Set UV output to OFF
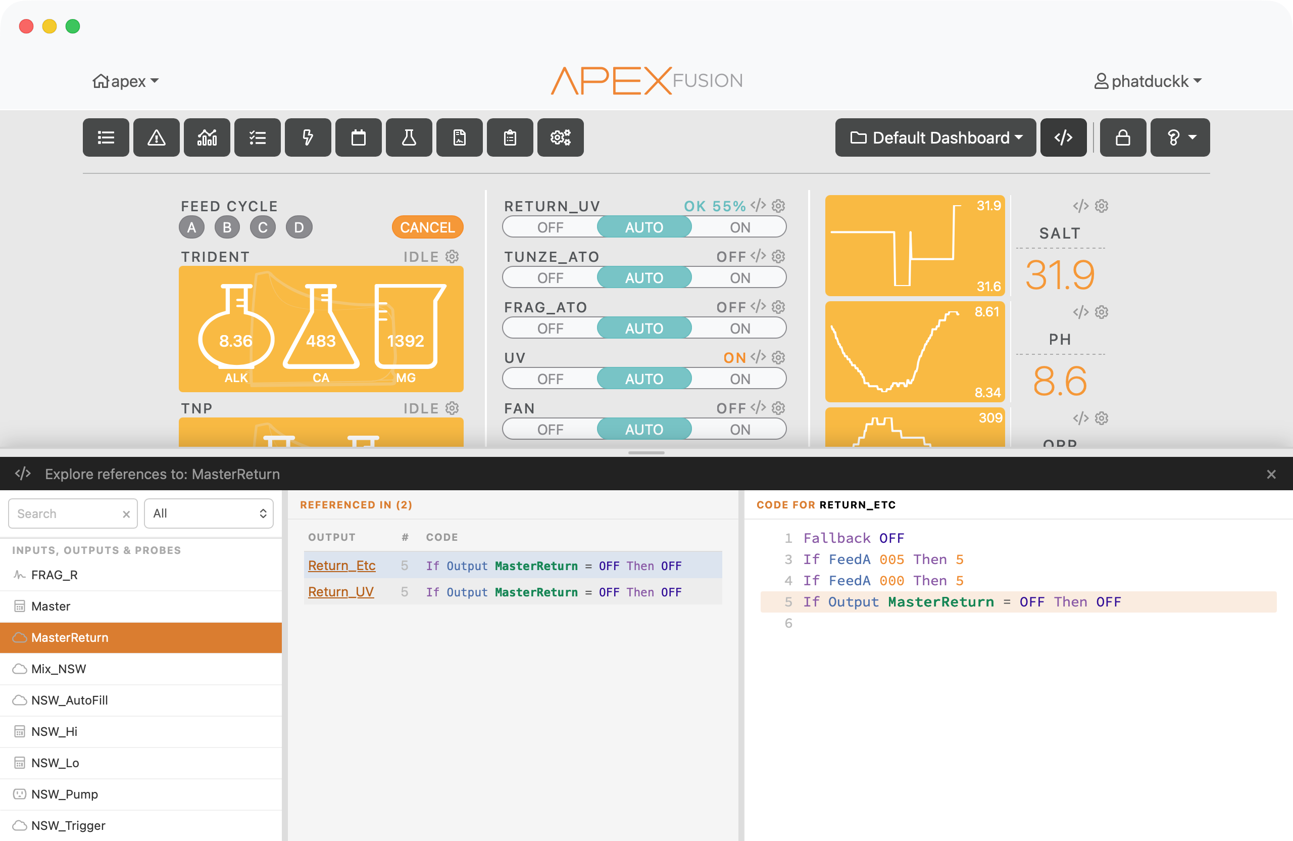Image resolution: width=1293 pixels, height=841 pixels. coord(550,379)
